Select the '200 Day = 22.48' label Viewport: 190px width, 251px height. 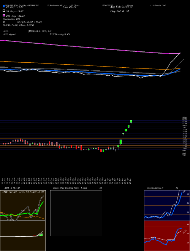click(15, 16)
